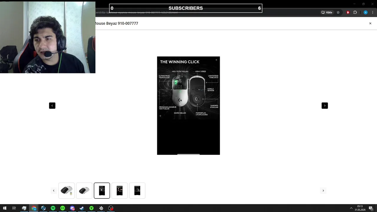Open the Windows notification center icon
The width and height of the screenshot is (377, 212).
point(371,208)
